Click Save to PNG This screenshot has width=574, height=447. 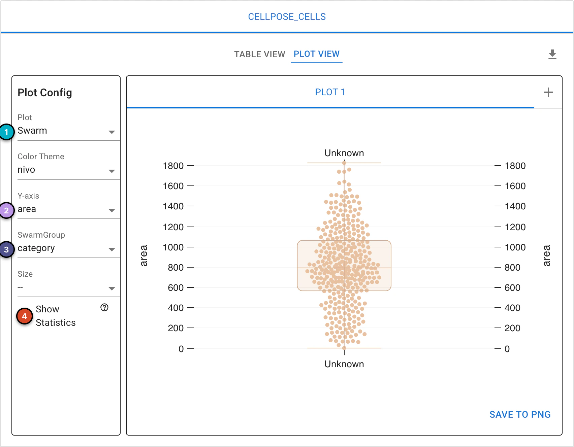520,414
